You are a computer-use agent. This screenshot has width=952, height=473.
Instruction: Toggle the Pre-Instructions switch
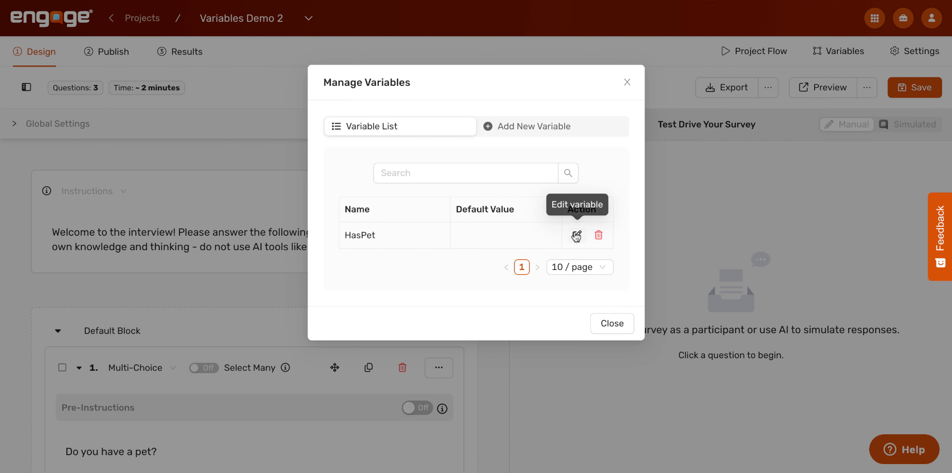(x=417, y=408)
